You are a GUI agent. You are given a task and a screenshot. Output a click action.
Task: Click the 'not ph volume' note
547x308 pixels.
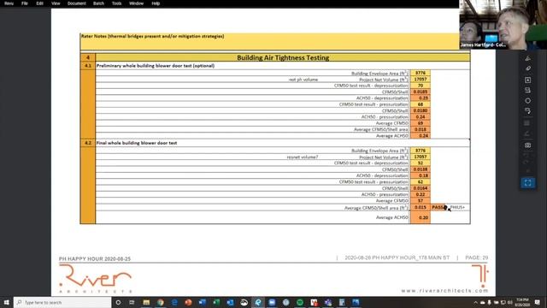point(303,80)
